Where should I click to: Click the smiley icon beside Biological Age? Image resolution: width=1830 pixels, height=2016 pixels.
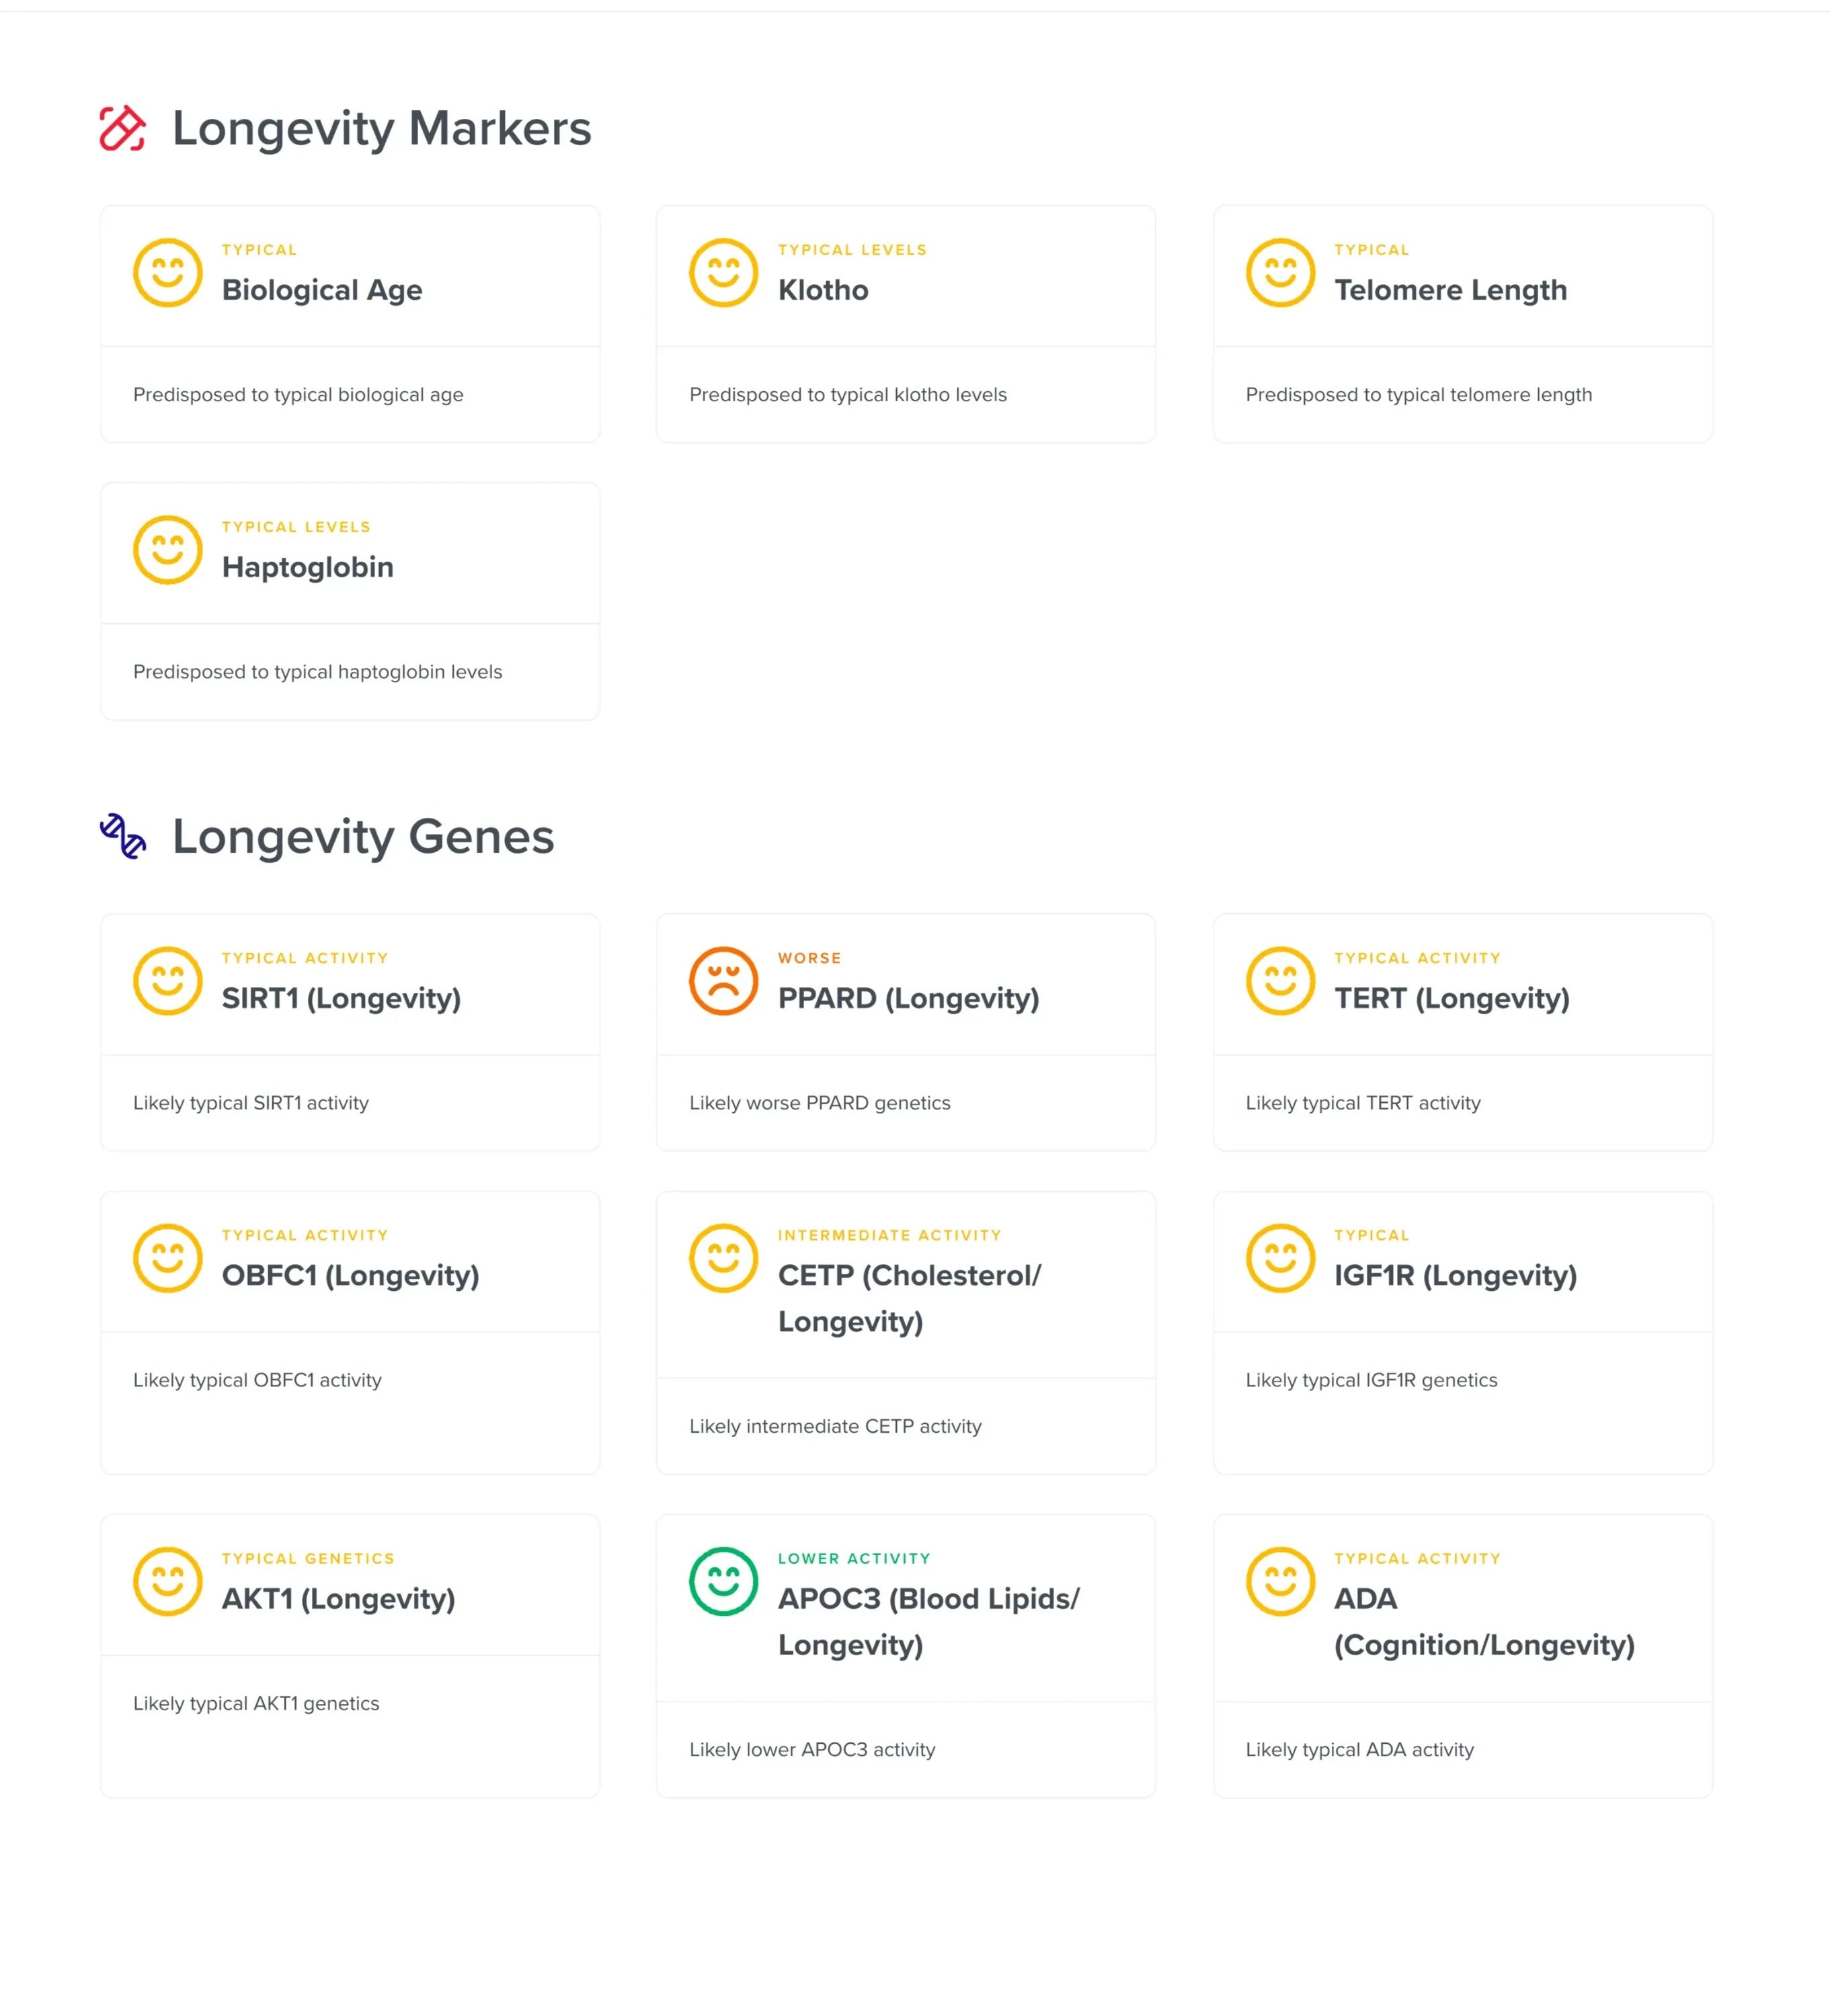point(168,273)
